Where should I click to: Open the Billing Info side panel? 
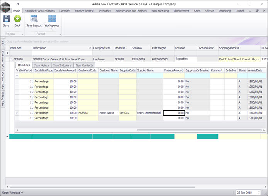pos(3,99)
